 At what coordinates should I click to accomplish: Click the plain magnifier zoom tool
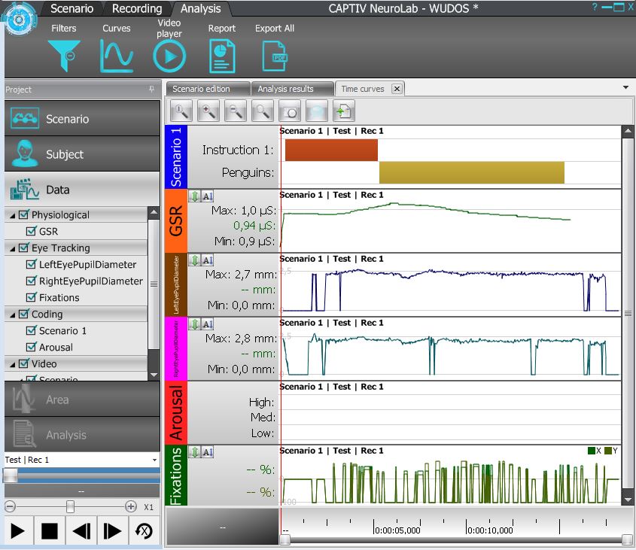click(263, 111)
